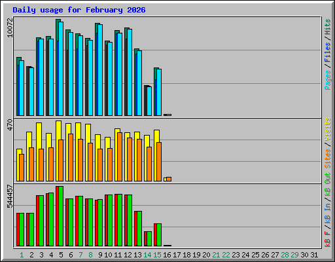The height and width of the screenshot is (262, 335).
Task: Click the orange sites bar for day 6
Action: click(x=71, y=157)
